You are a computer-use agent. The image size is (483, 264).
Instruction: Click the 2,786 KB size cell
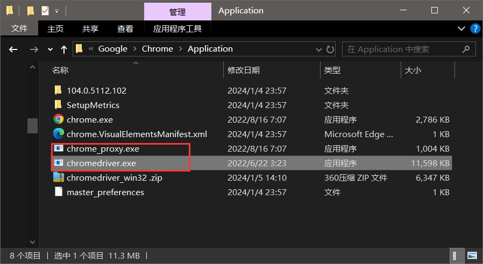pos(432,119)
